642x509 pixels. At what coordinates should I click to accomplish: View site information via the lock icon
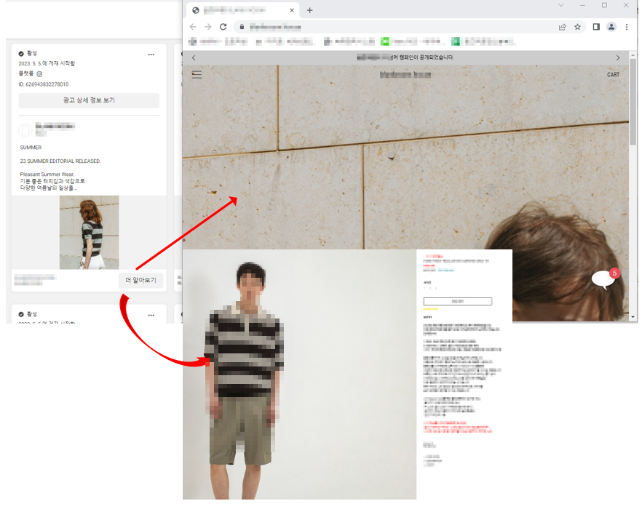pyautogui.click(x=242, y=27)
